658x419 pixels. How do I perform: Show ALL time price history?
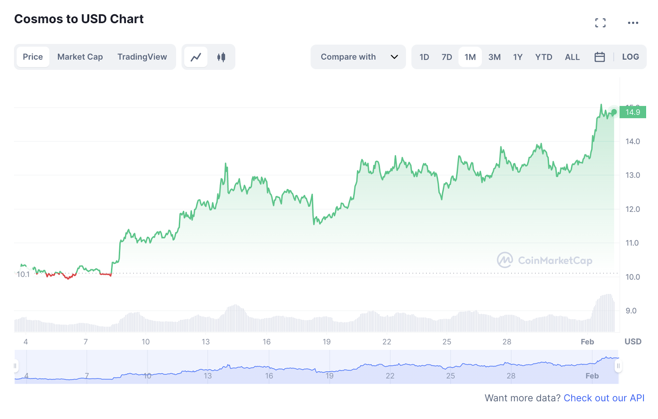click(572, 57)
